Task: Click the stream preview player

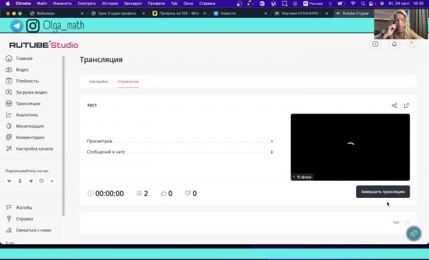Action: pos(350,147)
